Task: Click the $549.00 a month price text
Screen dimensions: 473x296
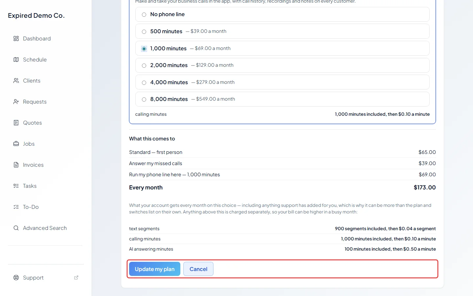Action: [215, 99]
